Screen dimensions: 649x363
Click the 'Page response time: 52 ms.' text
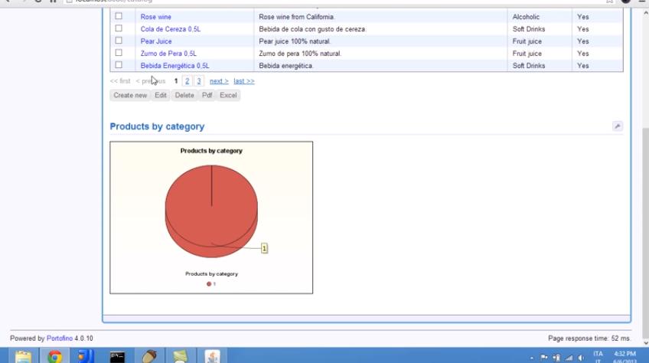pos(589,338)
